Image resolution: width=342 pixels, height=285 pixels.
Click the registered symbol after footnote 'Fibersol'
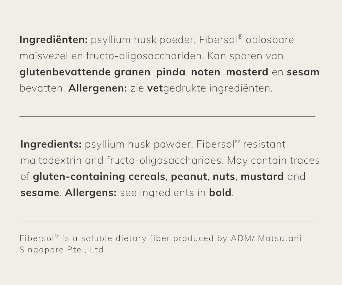click(x=57, y=236)
